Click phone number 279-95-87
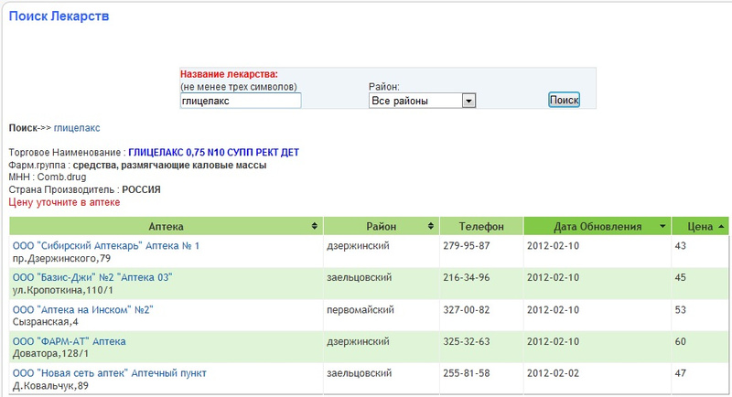 467,246
